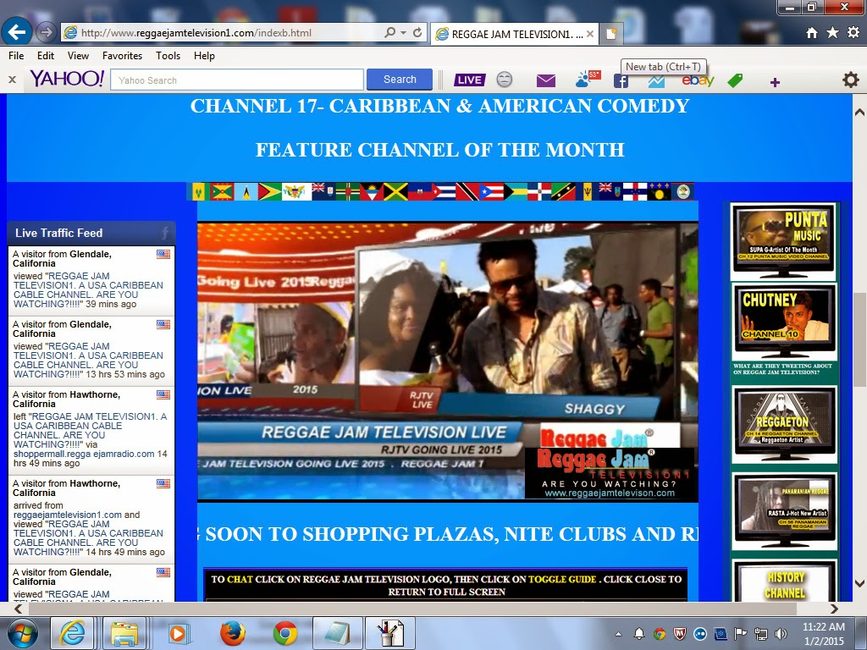Open the Favorites menu
Image resolution: width=867 pixels, height=650 pixels.
tap(122, 55)
